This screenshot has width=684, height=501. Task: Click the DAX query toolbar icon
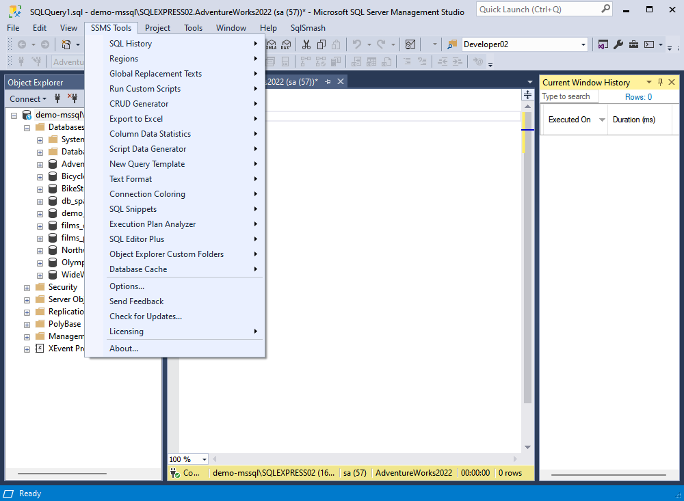(286, 44)
